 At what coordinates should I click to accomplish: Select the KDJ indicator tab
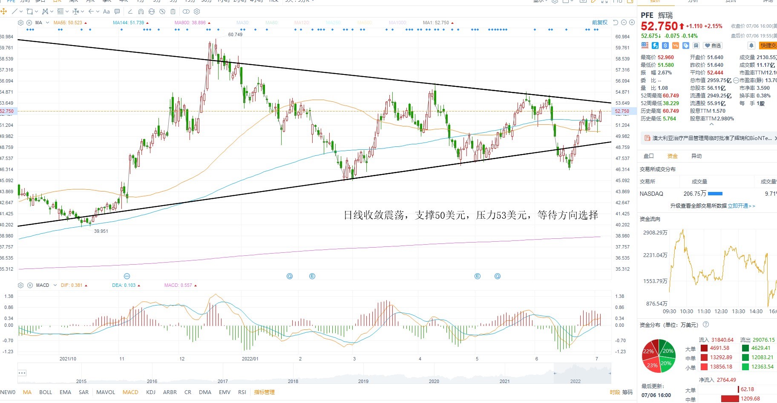tap(151, 392)
